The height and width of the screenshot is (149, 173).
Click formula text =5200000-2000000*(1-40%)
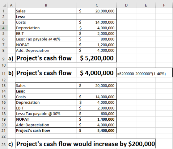point(141,74)
